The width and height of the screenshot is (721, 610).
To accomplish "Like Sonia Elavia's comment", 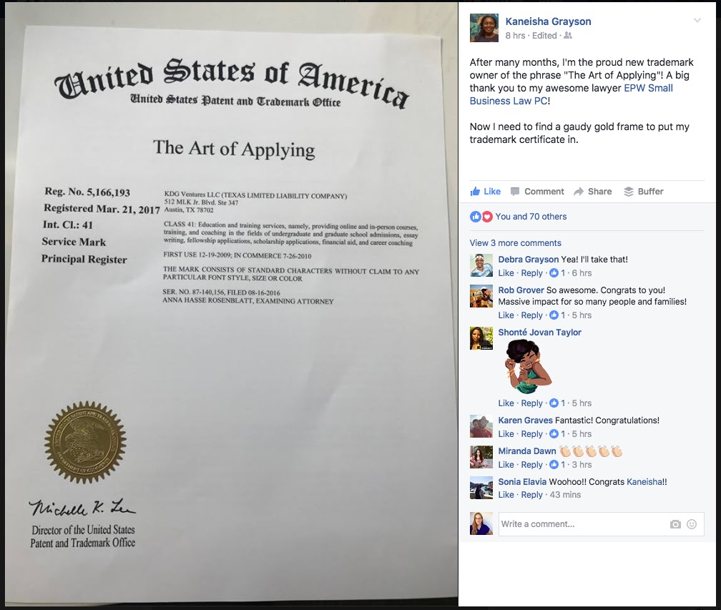I will [x=506, y=495].
